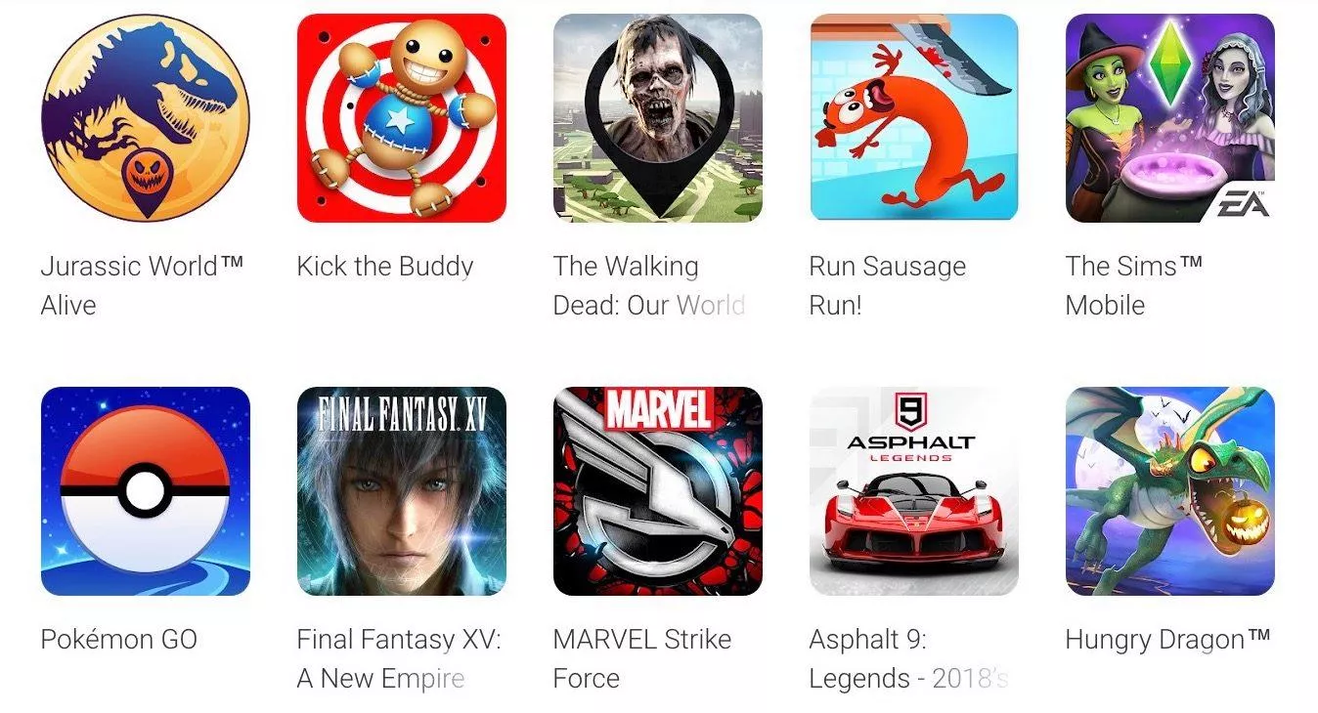Screen dimensions: 1318x713
Task: Open the Run Sausage Run icon
Action: [x=914, y=118]
